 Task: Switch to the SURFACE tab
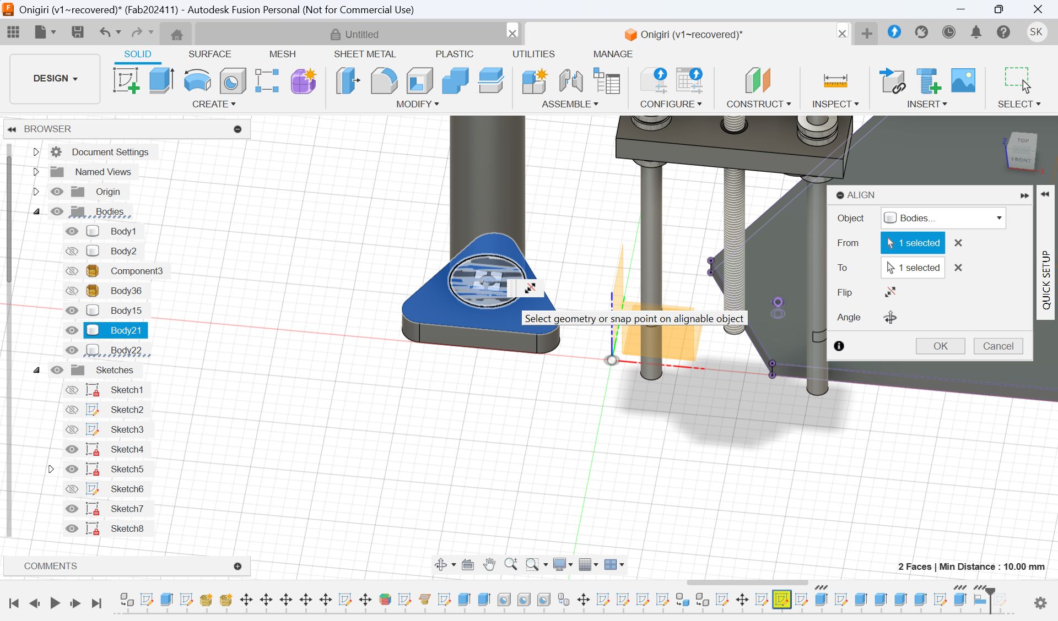[210, 54]
